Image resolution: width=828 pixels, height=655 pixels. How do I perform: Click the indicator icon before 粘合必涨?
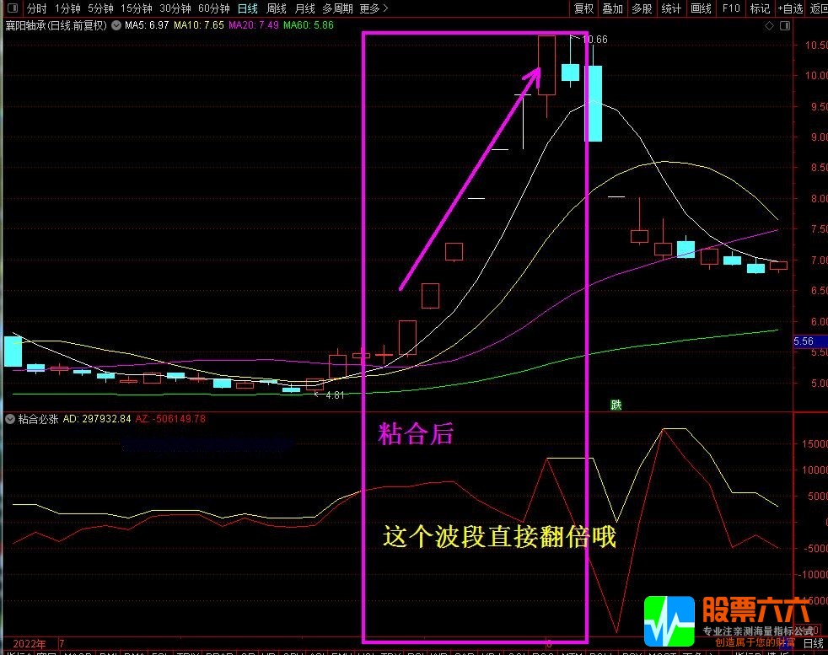click(x=9, y=418)
